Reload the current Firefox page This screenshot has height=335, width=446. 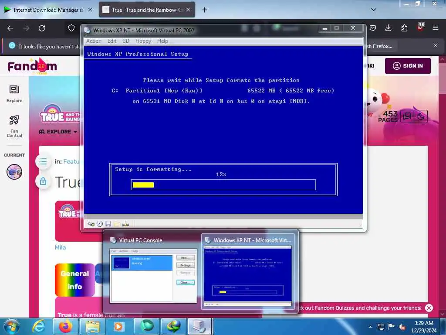(42, 28)
